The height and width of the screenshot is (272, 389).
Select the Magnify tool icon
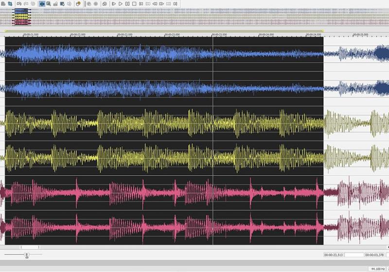pos(49,4)
